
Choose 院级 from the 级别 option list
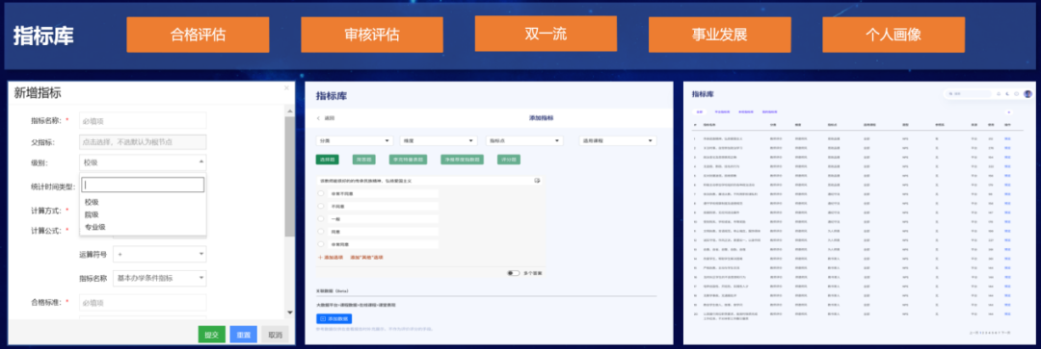pyautogui.click(x=92, y=214)
